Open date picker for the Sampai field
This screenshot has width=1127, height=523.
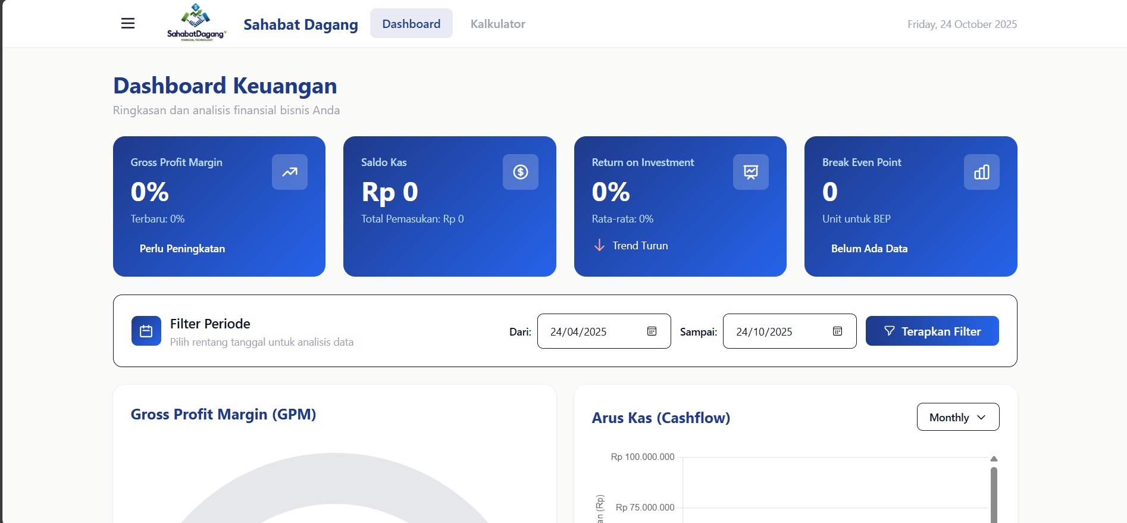838,331
